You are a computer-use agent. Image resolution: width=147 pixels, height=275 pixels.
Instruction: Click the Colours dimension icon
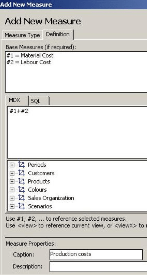point(22,189)
